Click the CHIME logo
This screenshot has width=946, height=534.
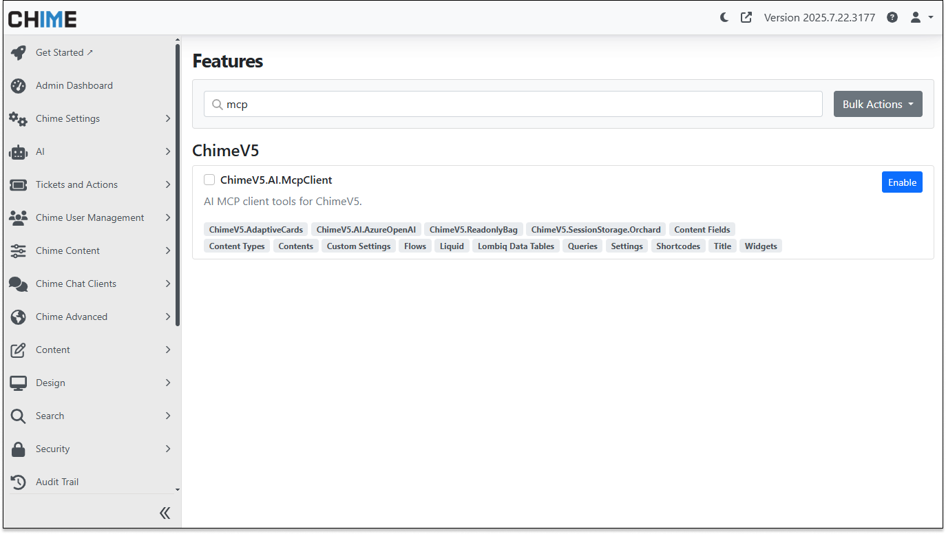(x=43, y=19)
